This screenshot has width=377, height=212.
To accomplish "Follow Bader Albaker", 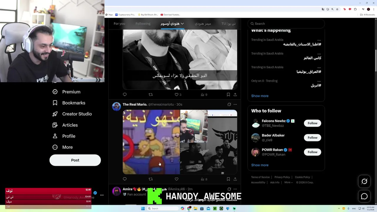I will pos(312,138).
